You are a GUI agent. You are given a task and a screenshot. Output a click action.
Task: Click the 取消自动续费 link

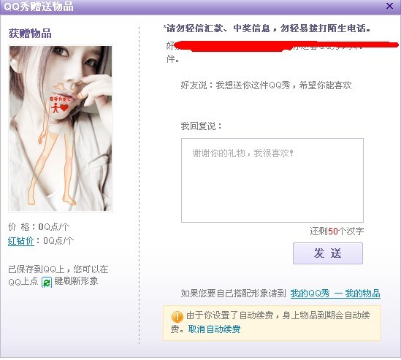pyautogui.click(x=214, y=329)
